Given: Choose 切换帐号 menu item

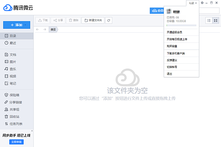Looking at the screenshot, I should [181, 67].
